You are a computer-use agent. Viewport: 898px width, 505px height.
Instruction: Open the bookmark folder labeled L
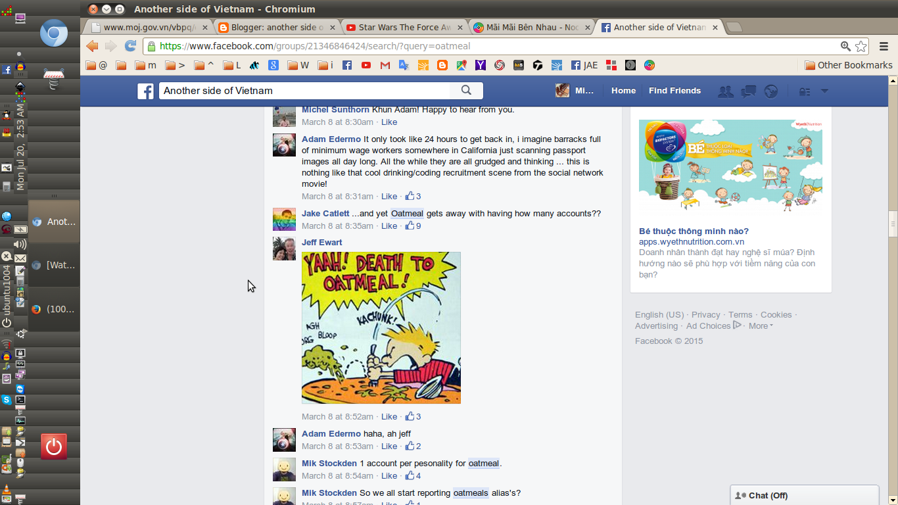click(232, 65)
